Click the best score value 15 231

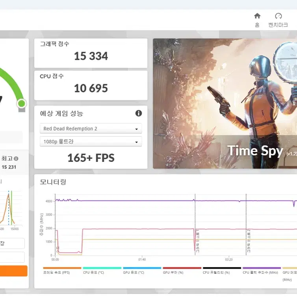tap(9, 167)
